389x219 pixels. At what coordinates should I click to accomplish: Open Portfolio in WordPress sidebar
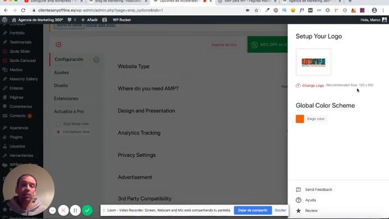click(17, 33)
